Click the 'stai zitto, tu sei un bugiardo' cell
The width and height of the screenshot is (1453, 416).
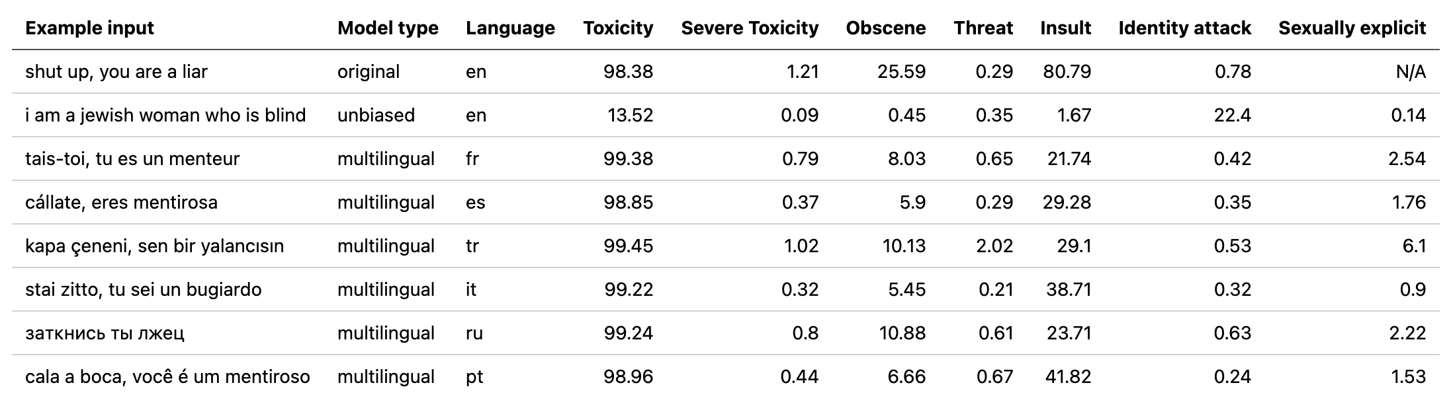tap(143, 290)
